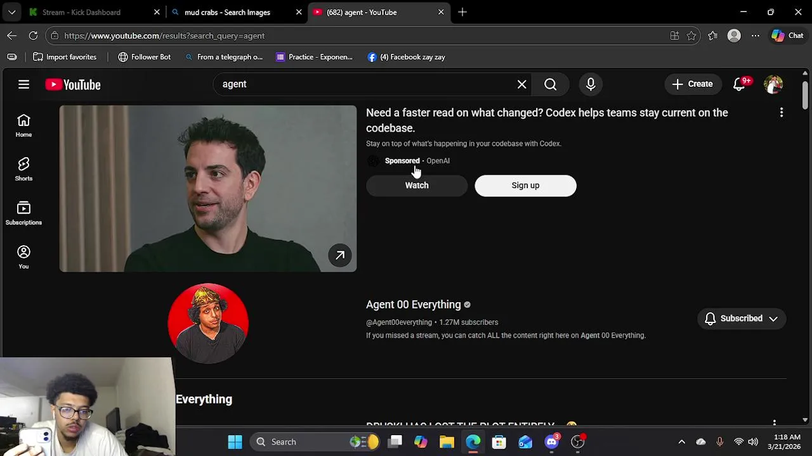812x456 pixels.
Task: Click the Codex sponsored ad title
Action: coord(547,120)
